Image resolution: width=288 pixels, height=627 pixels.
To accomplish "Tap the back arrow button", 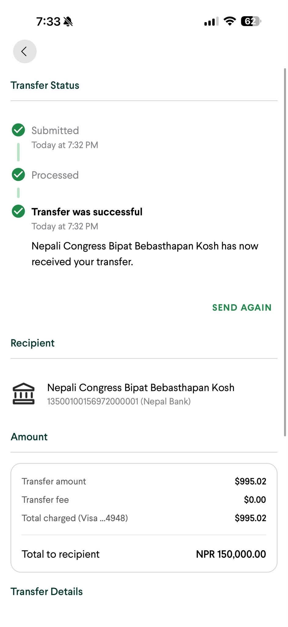I will click(x=25, y=51).
